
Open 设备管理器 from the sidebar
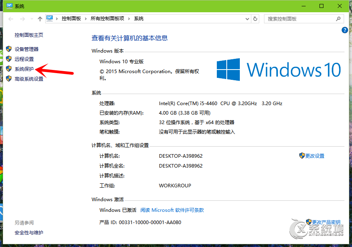(27, 49)
